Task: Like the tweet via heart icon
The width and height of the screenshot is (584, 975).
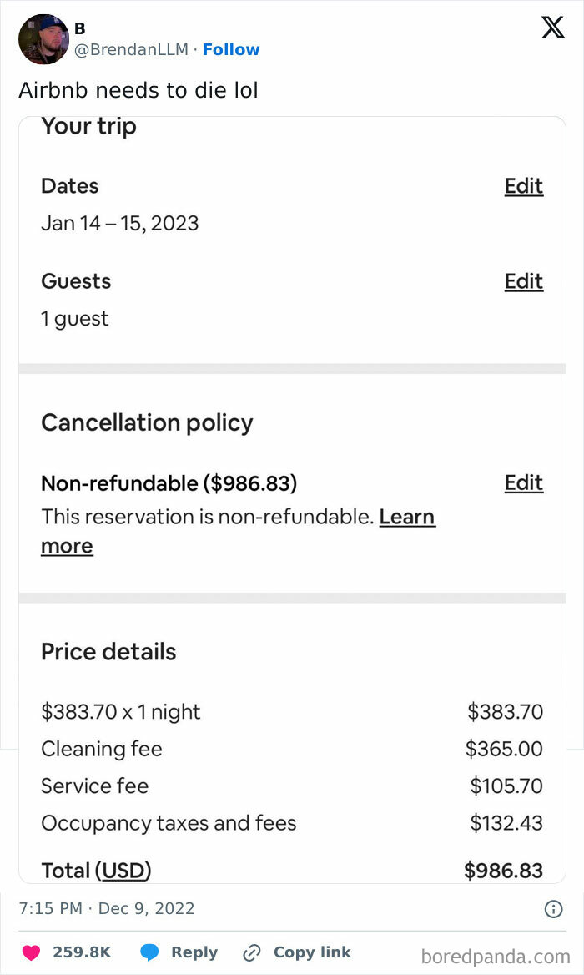Action: coord(31,952)
